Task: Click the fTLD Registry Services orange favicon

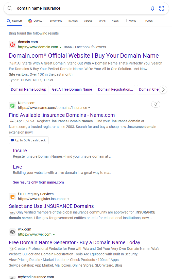Action: click(12, 197)
